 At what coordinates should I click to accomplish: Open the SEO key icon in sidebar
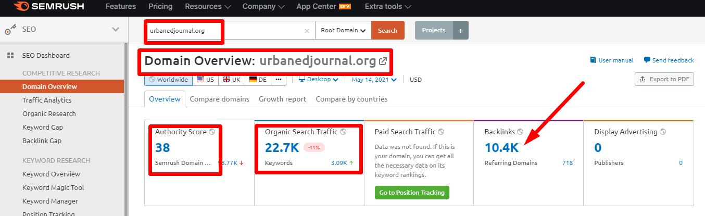pos(10,30)
